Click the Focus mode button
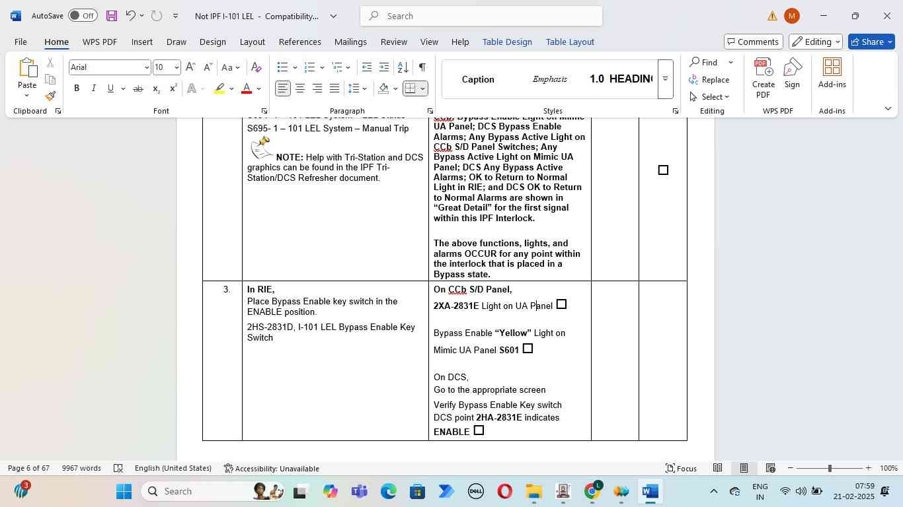The width and height of the screenshot is (903, 507). click(681, 468)
